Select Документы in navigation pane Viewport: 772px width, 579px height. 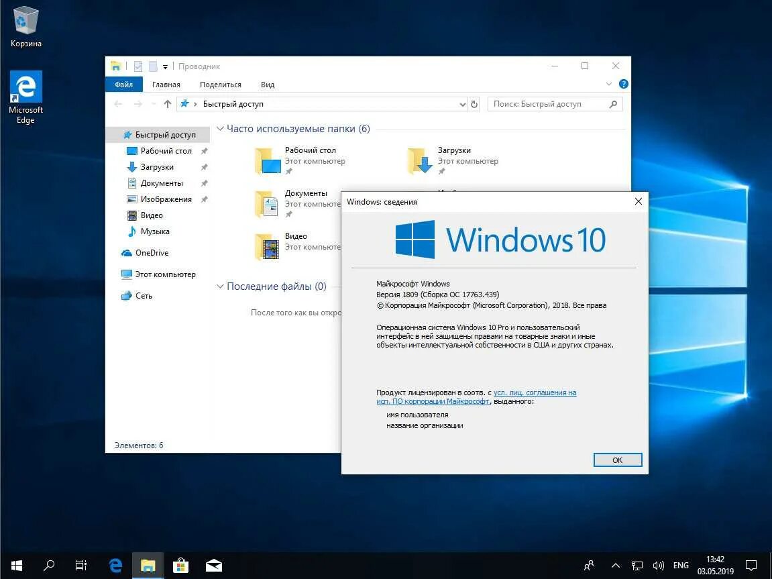pos(158,183)
